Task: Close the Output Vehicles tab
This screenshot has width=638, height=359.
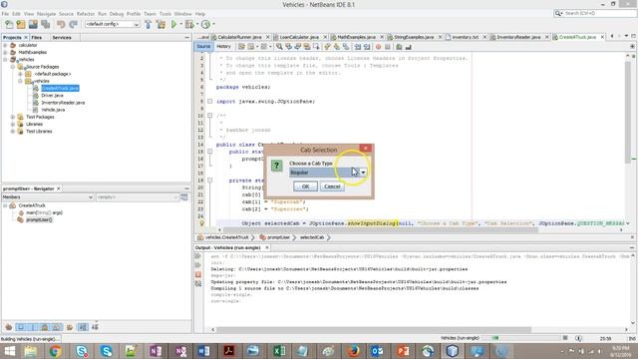Action: [267, 247]
